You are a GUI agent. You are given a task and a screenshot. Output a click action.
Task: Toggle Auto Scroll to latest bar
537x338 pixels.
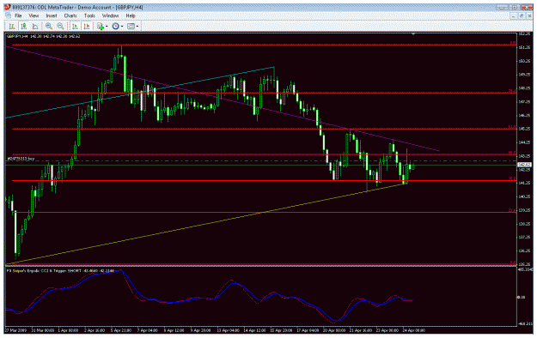coord(75,27)
